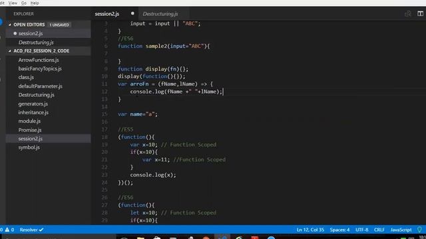Click the '//ES5' comment line

click(126, 129)
